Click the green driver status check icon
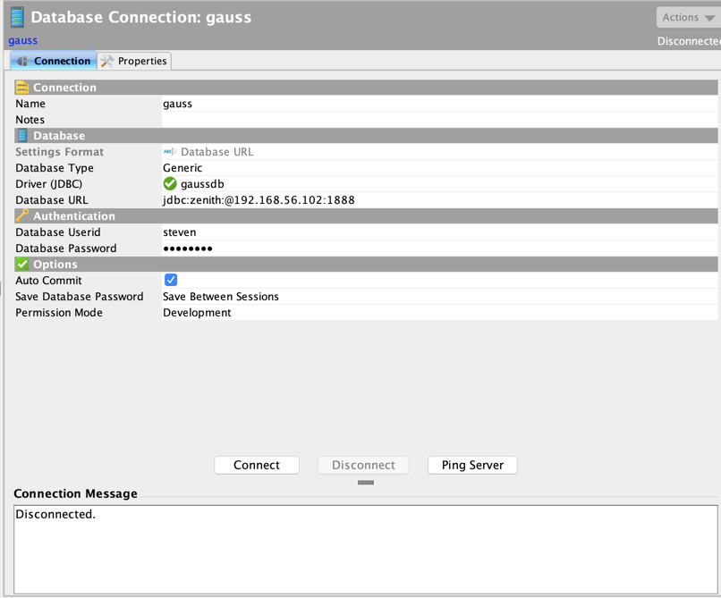This screenshot has width=721, height=598. pyautogui.click(x=170, y=184)
